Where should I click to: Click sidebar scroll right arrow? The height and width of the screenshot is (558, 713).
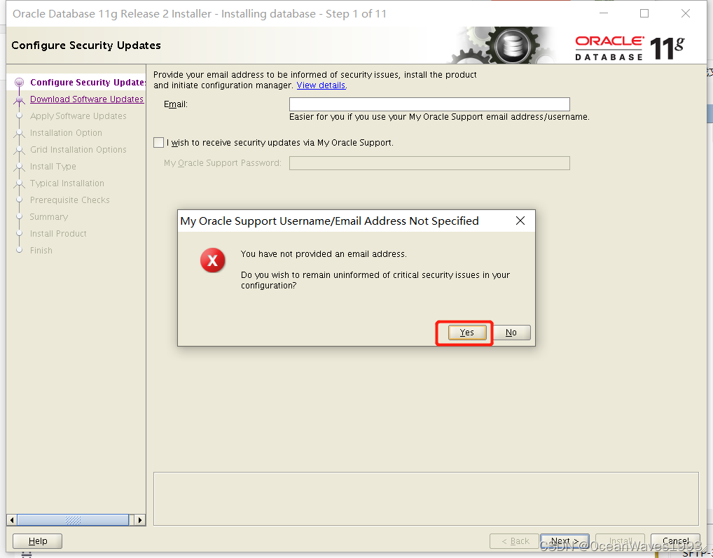tap(140, 519)
